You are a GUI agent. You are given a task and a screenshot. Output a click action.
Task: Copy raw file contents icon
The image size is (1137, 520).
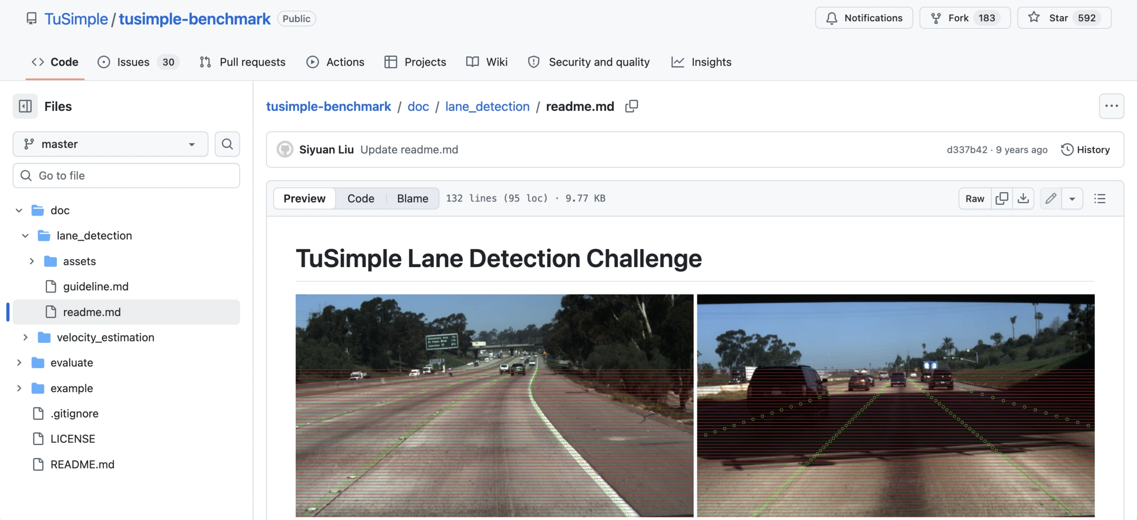pos(1002,198)
